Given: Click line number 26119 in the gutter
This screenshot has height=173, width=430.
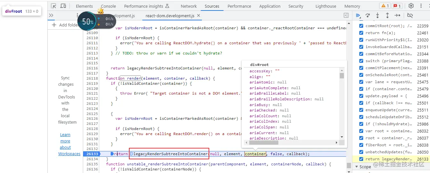Looking at the screenshot, I should [x=92, y=83].
